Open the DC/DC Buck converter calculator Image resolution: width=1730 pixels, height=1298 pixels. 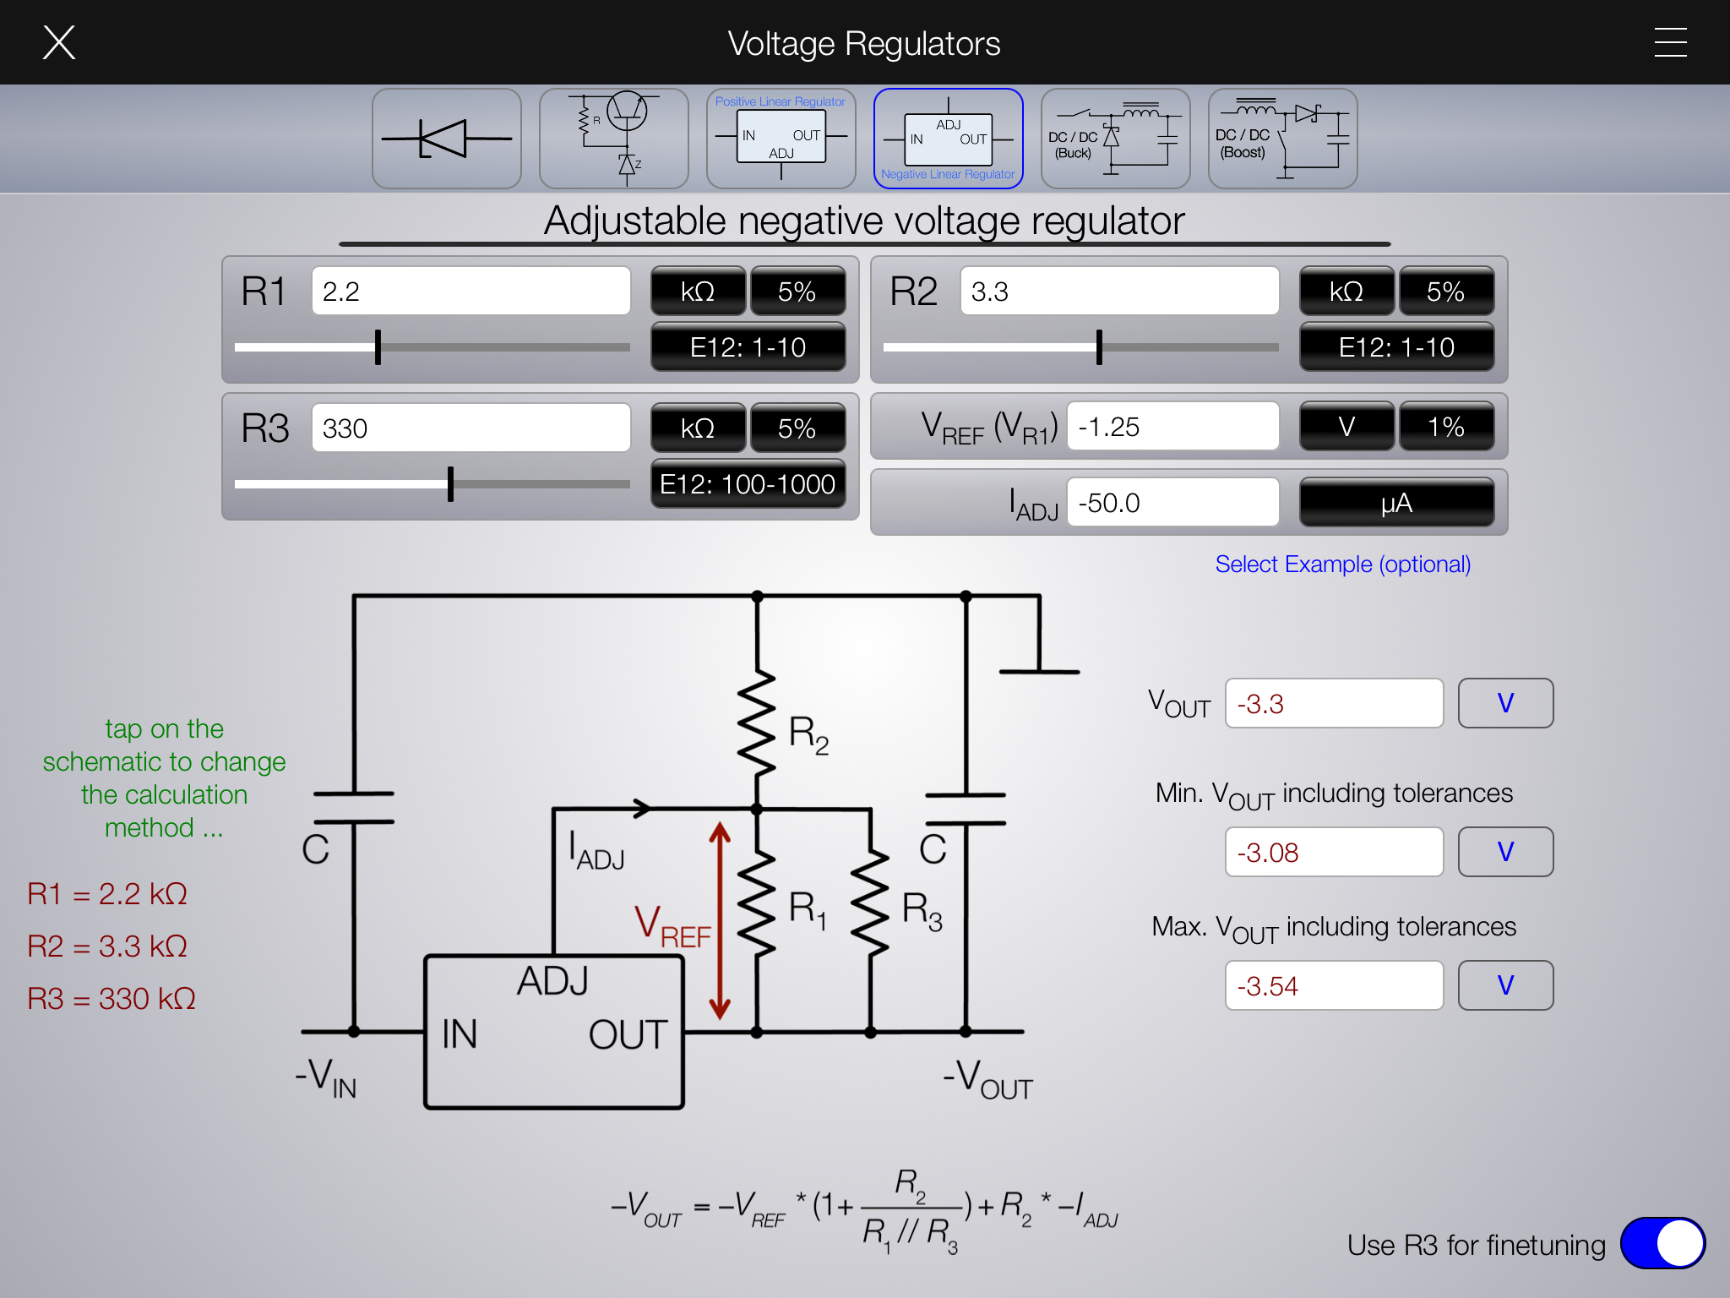pos(1115,139)
